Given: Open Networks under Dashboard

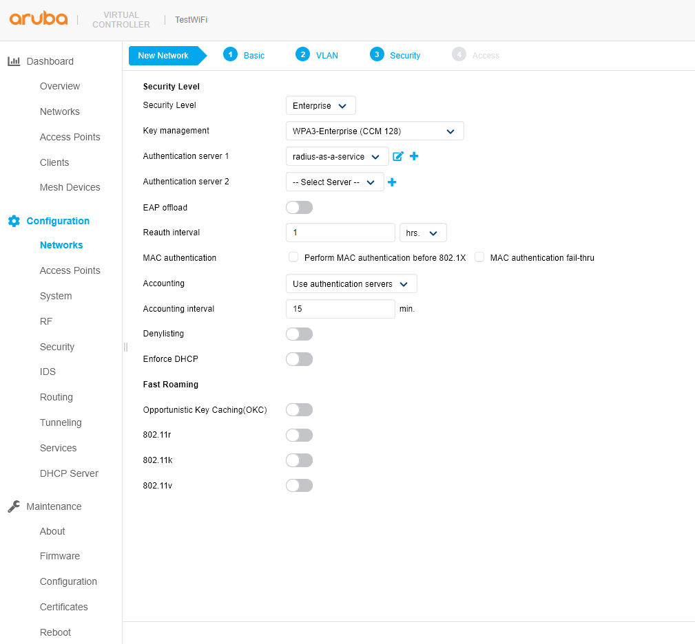Looking at the screenshot, I should coord(60,111).
